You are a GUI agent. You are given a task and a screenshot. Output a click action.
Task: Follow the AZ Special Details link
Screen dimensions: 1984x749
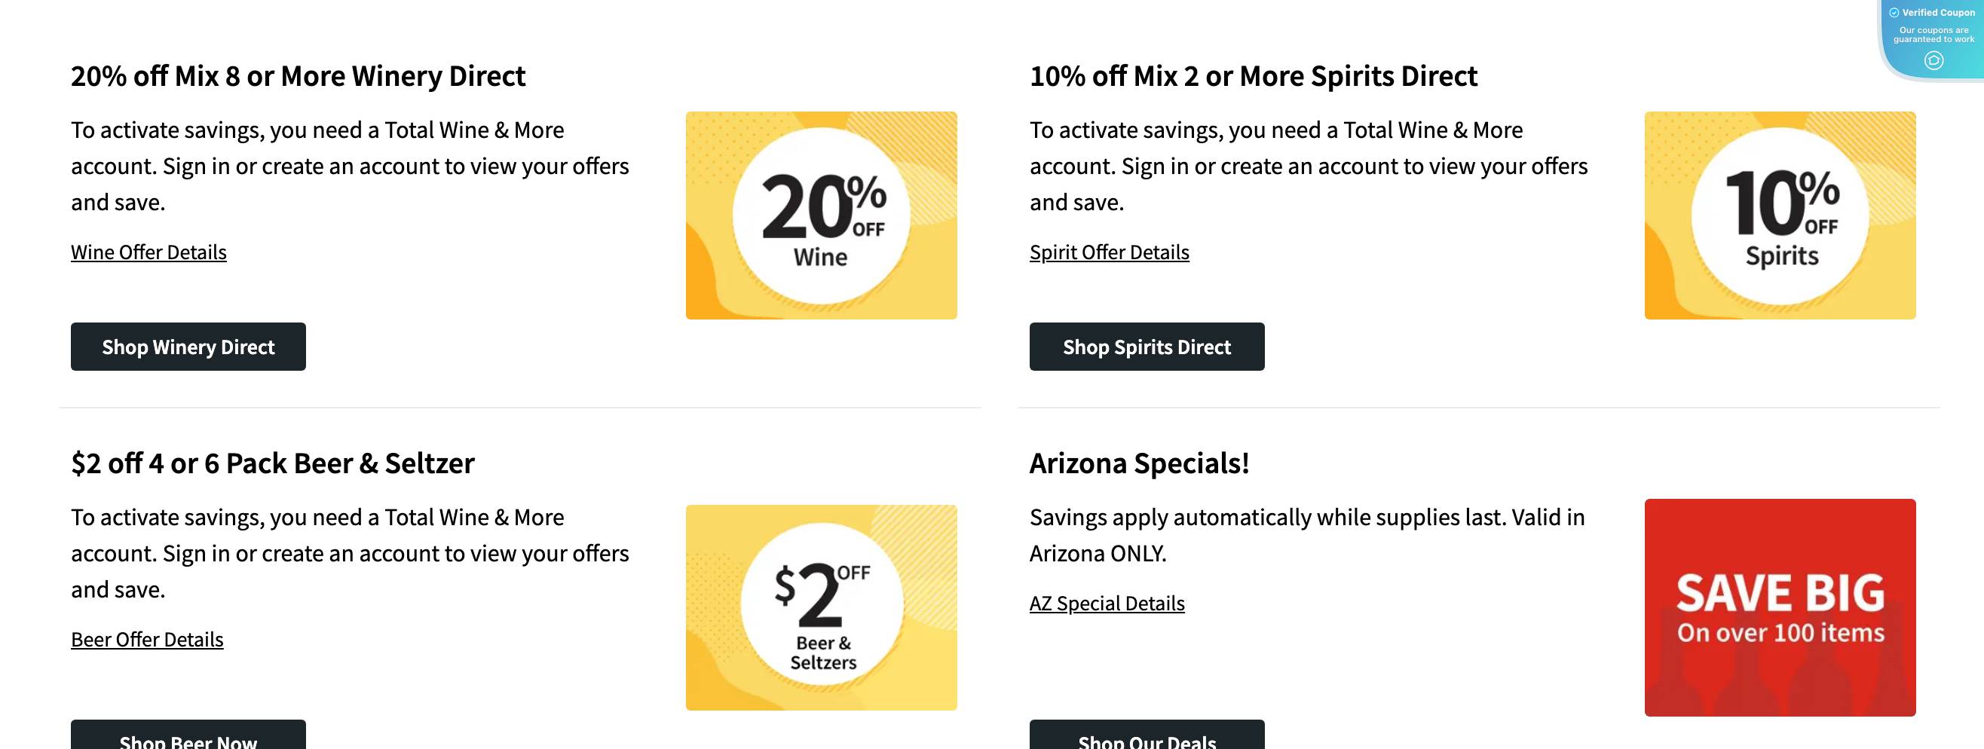(x=1107, y=604)
